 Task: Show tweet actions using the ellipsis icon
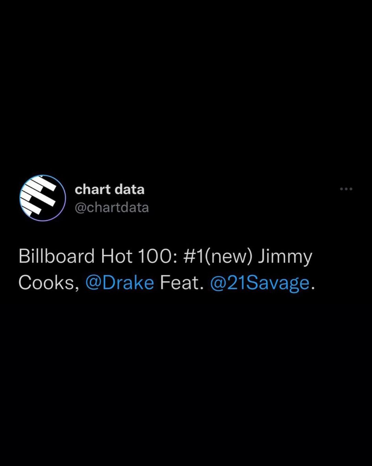click(x=346, y=189)
